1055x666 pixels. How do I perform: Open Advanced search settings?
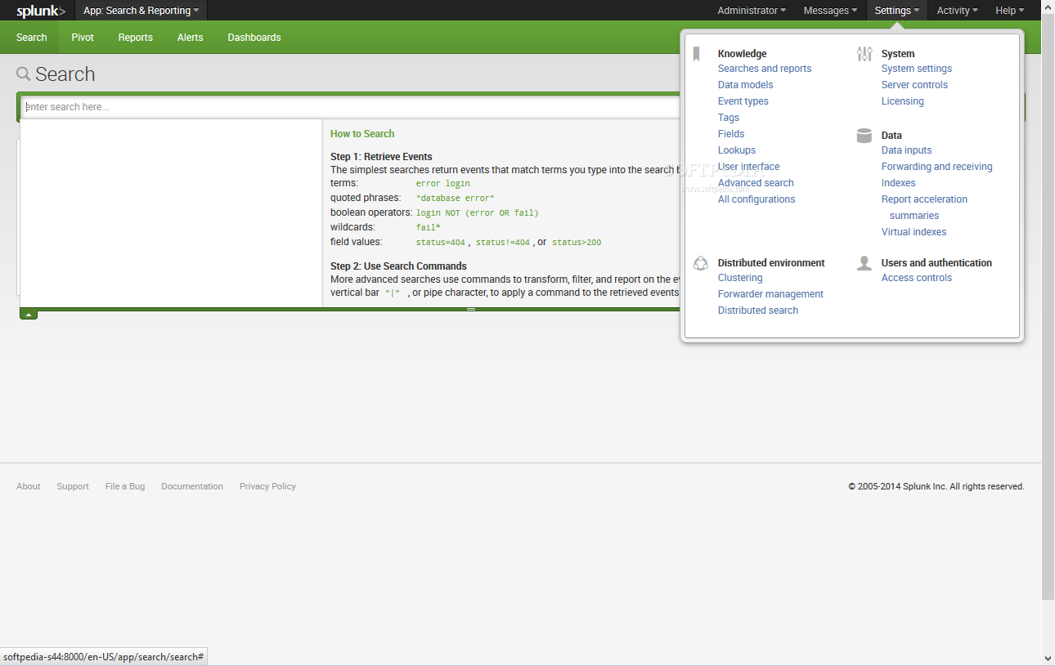(x=756, y=183)
